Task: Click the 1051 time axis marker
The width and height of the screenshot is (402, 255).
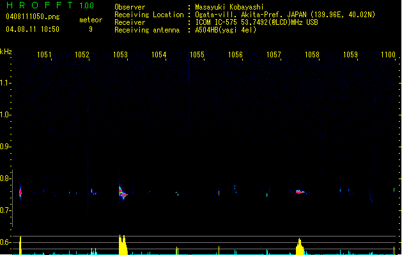Action: pos(44,55)
